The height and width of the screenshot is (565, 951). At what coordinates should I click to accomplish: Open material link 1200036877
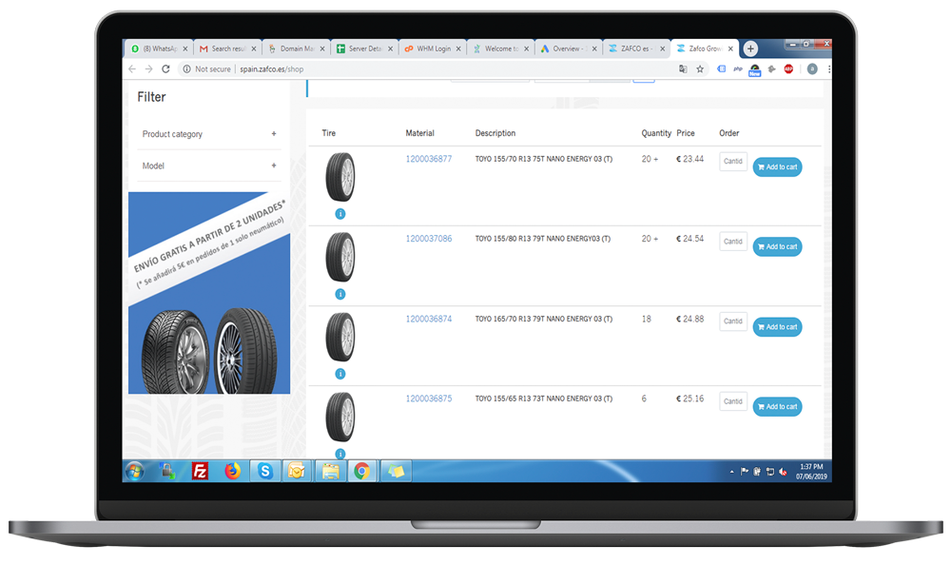pyautogui.click(x=429, y=159)
